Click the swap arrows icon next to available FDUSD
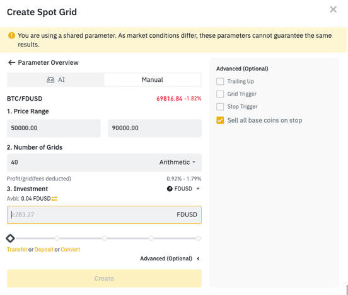Viewport: 348px width, 295px height. point(54,199)
